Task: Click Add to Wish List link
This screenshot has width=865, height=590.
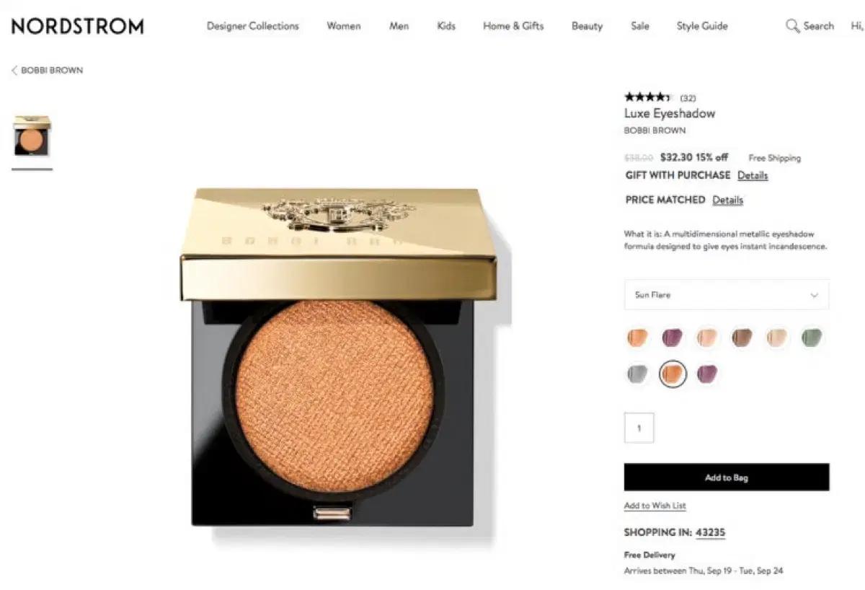Action: pyautogui.click(x=655, y=506)
